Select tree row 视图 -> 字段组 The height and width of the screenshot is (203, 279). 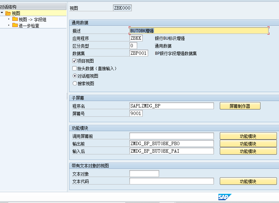[33, 20]
